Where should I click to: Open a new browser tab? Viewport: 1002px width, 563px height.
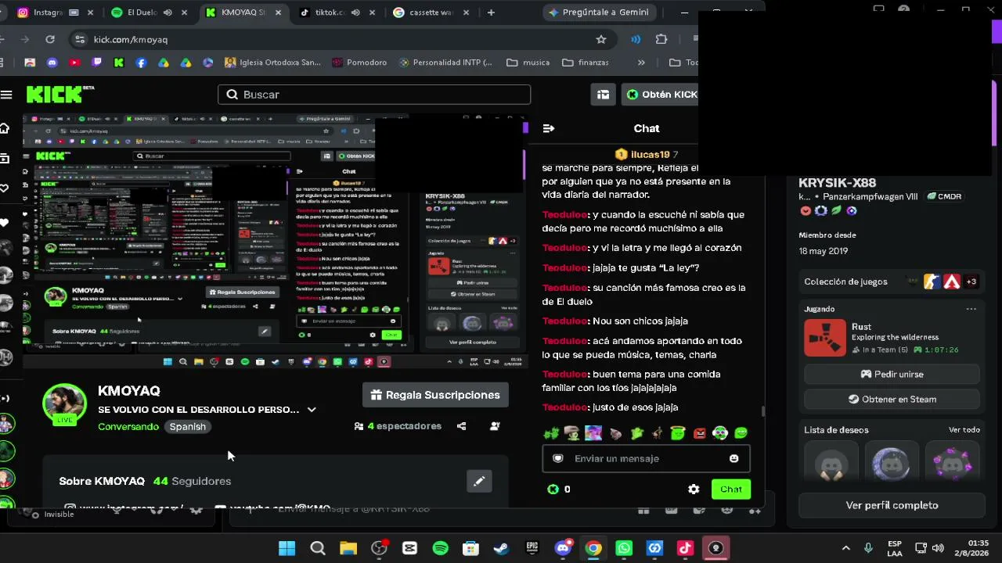click(x=491, y=13)
